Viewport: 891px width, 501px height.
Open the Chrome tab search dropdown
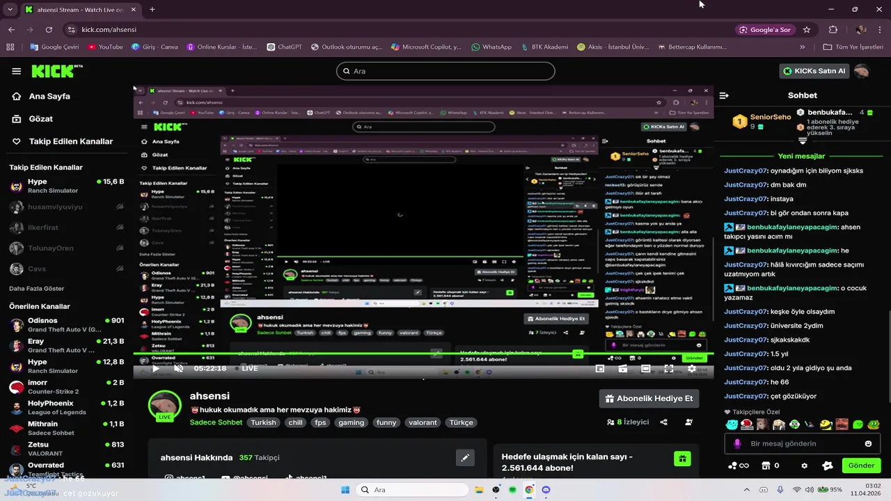pos(10,9)
